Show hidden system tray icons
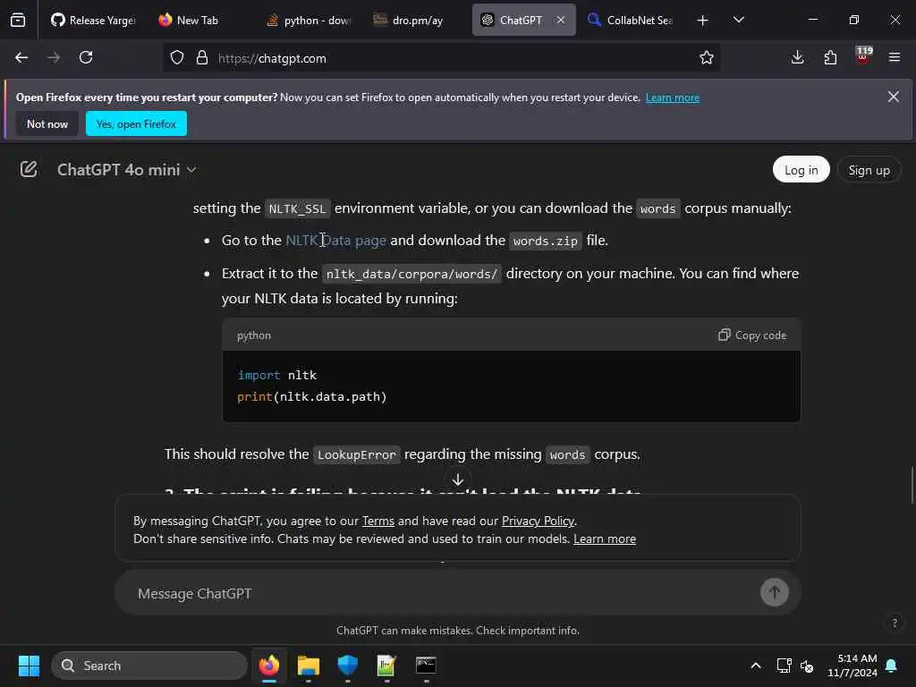 pyautogui.click(x=755, y=666)
